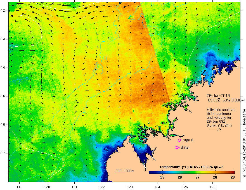Click the colour bar tick label 26
The height and width of the screenshot is (190, 246).
click(180, 177)
